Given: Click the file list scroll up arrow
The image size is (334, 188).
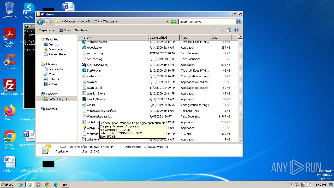Looking at the screenshot, I should click(x=240, y=37).
